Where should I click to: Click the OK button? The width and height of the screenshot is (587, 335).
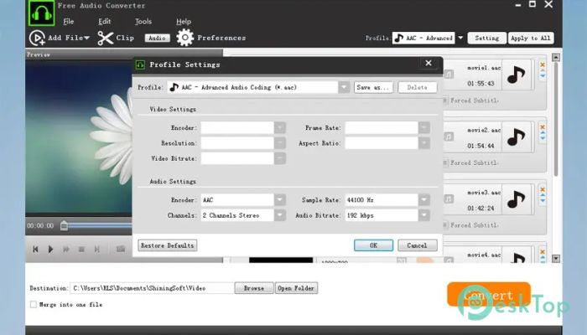click(373, 245)
